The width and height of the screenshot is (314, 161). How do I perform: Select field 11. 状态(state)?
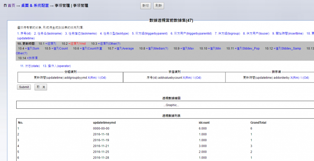pos(30,66)
